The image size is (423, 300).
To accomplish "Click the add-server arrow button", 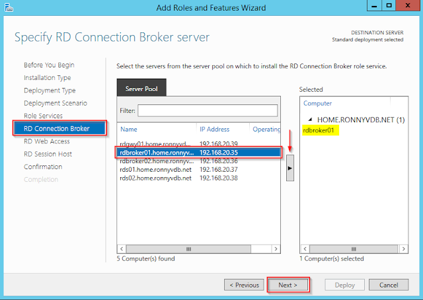I will click(x=289, y=169).
